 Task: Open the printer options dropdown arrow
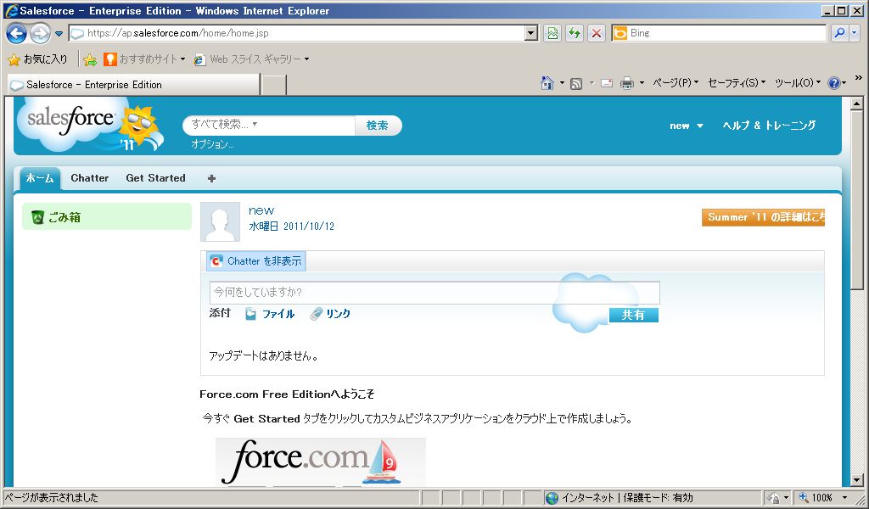[x=642, y=83]
